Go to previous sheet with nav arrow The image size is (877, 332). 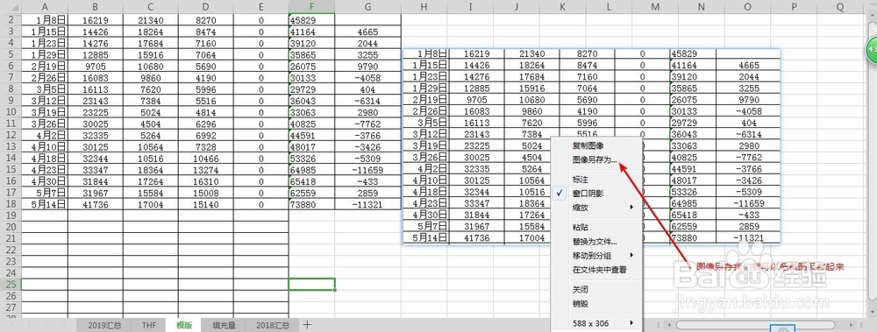coord(30,325)
